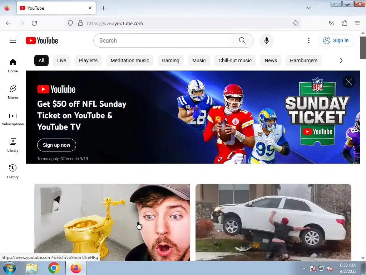Open the golden toilet video thumbnail
The width and height of the screenshot is (366, 275).
click(112, 222)
